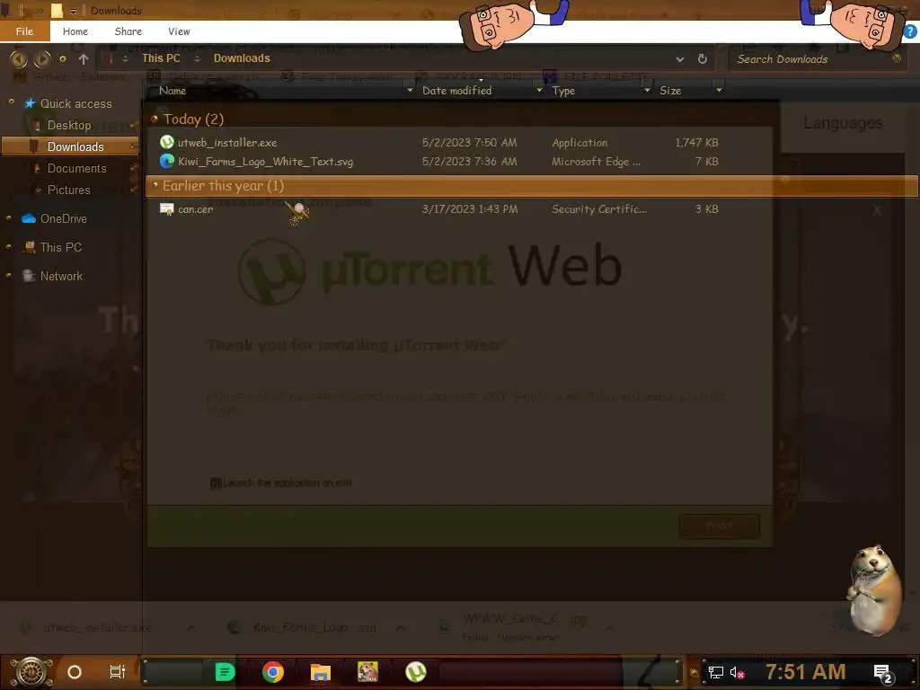Open the Share ribbon tab

(128, 31)
